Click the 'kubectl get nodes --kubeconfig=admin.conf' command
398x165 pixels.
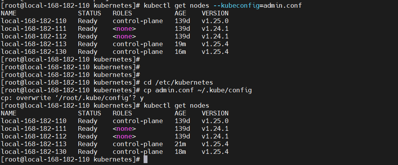pyautogui.click(x=223, y=5)
